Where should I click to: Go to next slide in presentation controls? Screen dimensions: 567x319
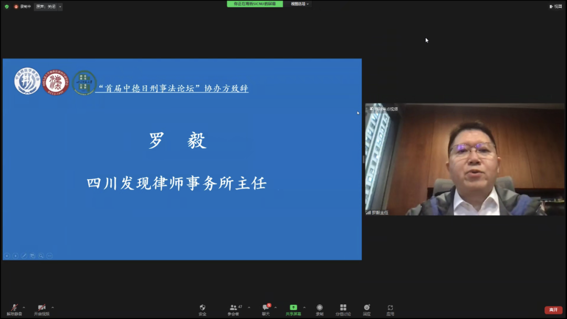[15, 256]
